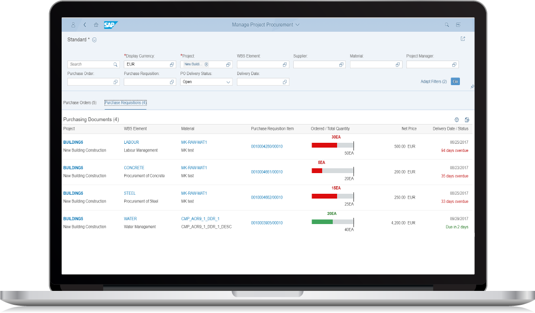
Task: Click the 15EA quantity progress bar
Action: 333,197
